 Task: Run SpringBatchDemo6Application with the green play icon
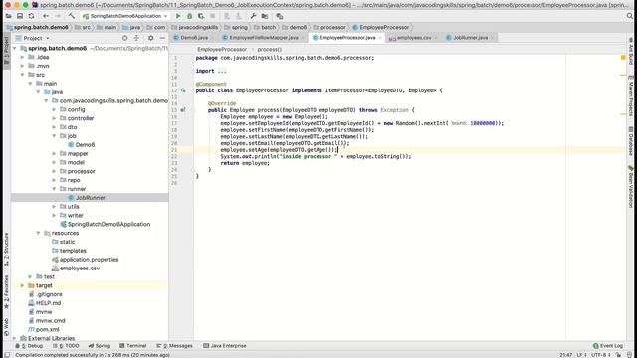pos(178,16)
